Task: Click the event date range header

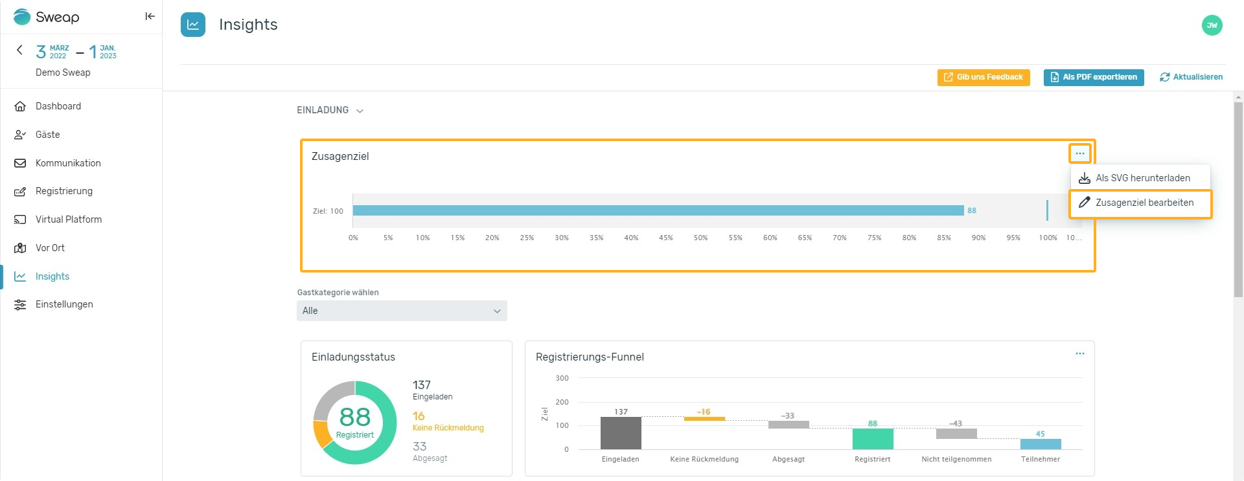Action: pyautogui.click(x=76, y=52)
